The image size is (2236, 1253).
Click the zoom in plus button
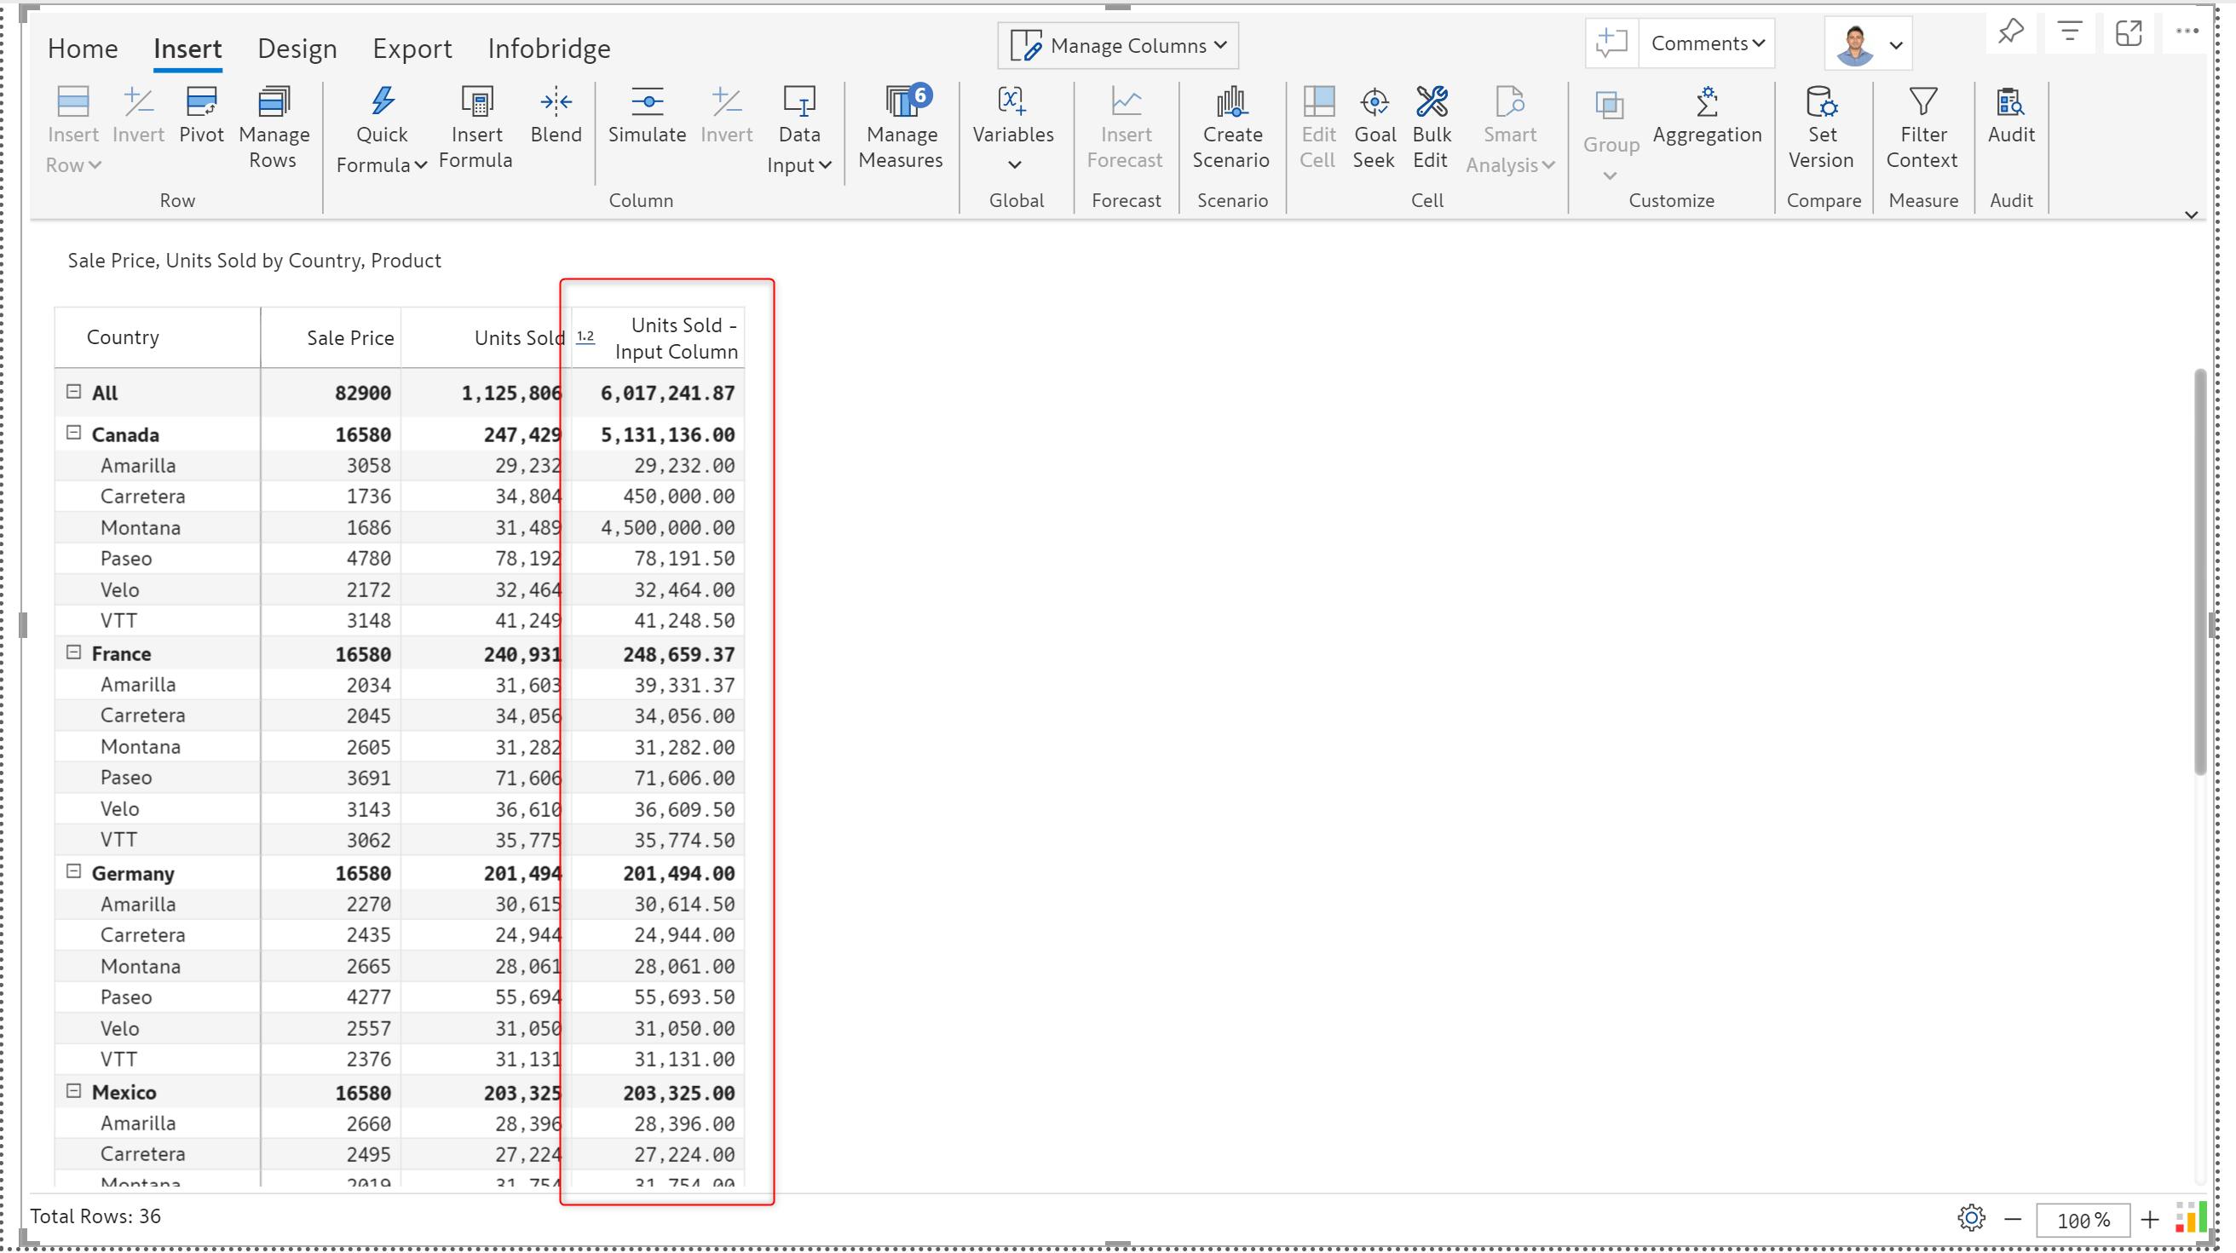coord(2149,1219)
